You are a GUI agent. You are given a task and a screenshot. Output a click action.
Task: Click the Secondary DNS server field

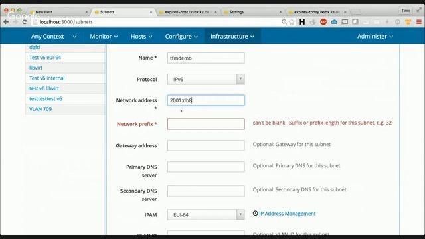[x=206, y=191]
